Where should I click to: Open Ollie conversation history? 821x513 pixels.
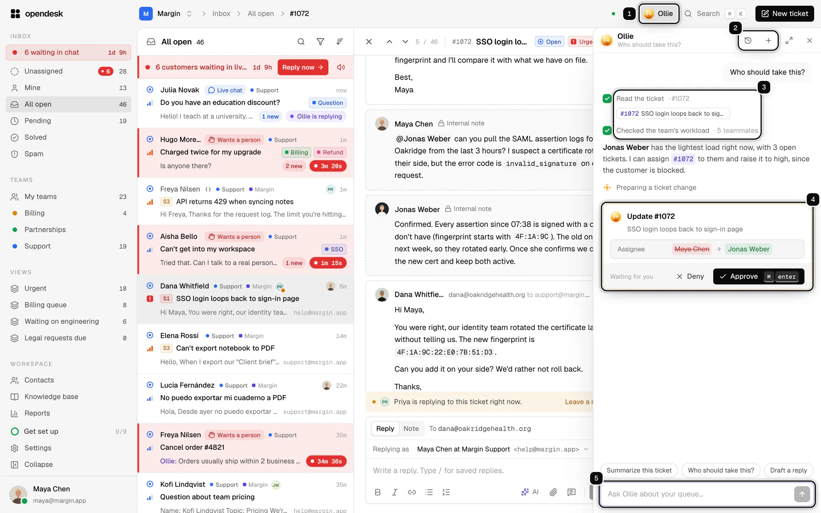tap(748, 41)
